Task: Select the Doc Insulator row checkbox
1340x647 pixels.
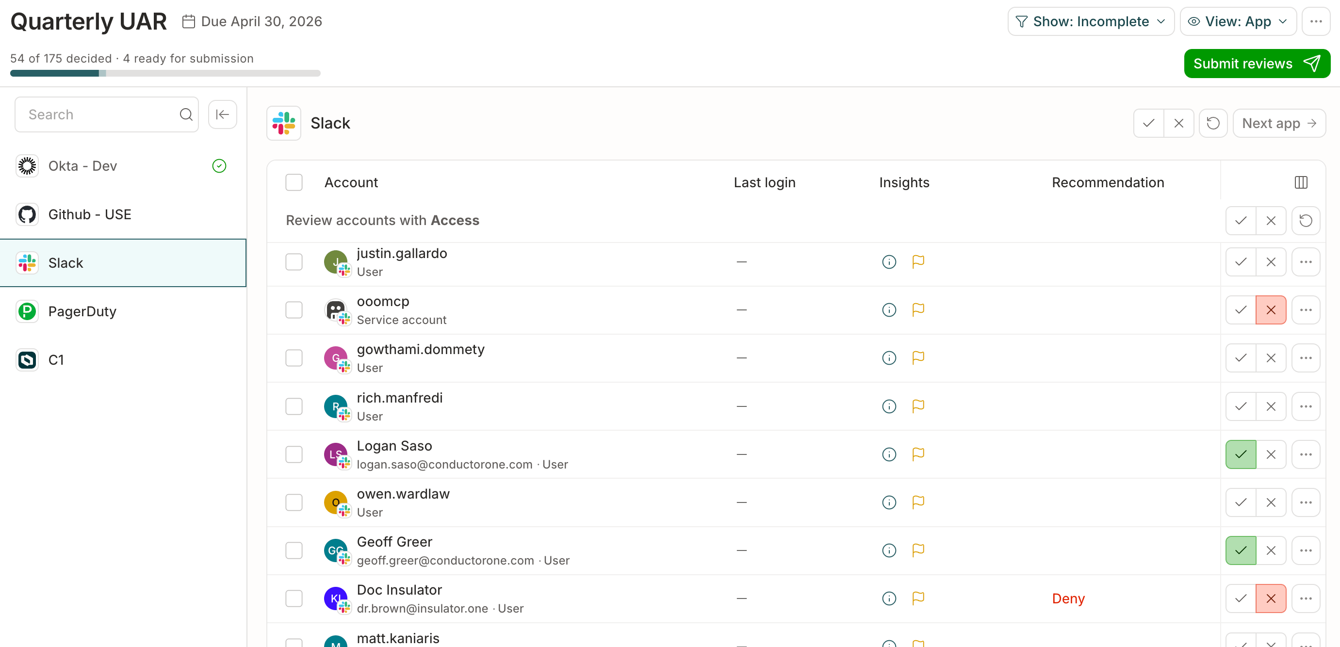Action: [x=294, y=598]
